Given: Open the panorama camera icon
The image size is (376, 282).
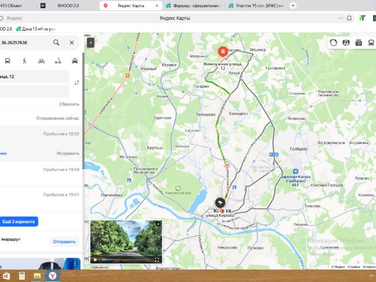Looking at the screenshot, I should point(358,43).
